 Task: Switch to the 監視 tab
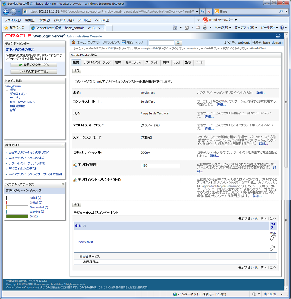(188, 62)
